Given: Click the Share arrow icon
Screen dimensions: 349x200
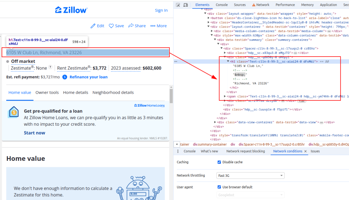Looking at the screenshot, I should 131,26.
